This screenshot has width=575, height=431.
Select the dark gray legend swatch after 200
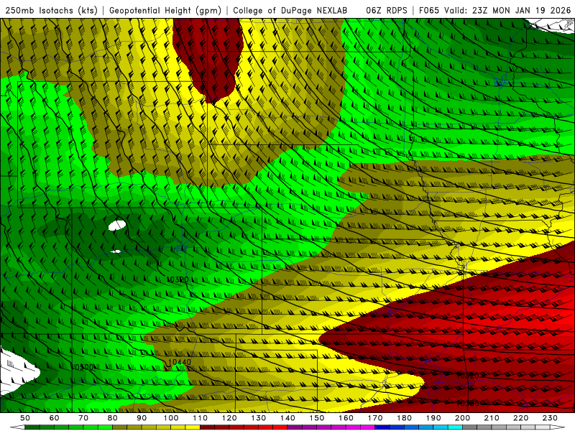470,427
